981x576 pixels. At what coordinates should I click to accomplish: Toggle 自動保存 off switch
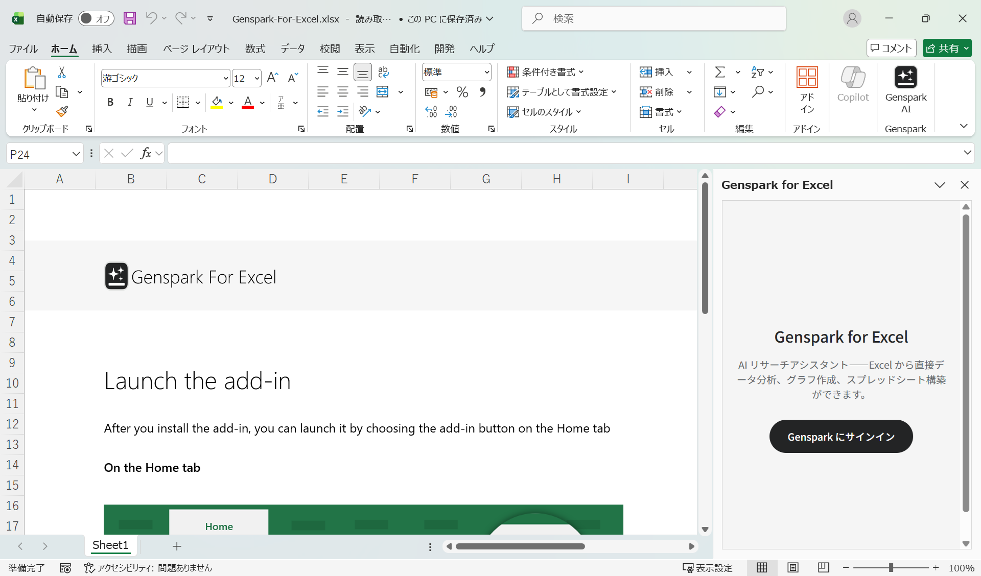click(x=96, y=18)
